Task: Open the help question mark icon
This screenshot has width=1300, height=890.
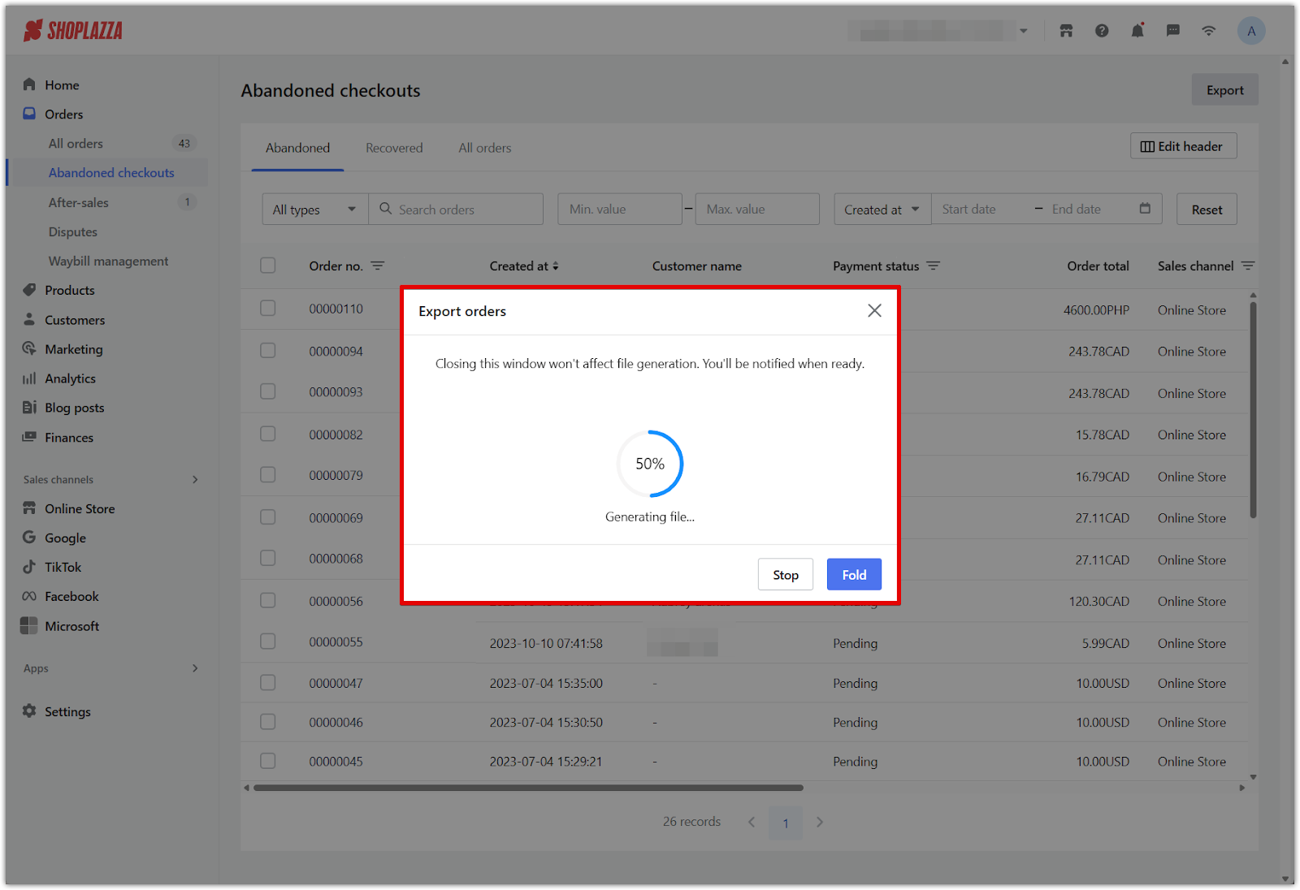Action: (1102, 31)
